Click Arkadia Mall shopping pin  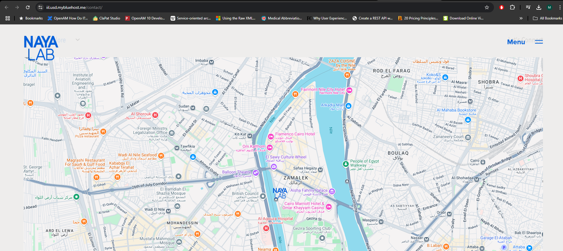pyautogui.click(x=348, y=106)
